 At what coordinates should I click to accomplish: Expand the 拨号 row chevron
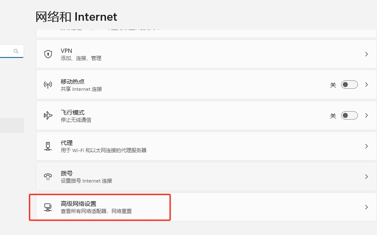[x=366, y=177]
